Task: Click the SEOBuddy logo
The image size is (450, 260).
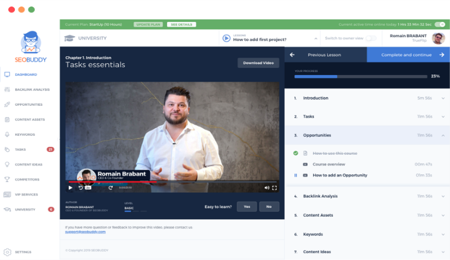Action: 31,47
